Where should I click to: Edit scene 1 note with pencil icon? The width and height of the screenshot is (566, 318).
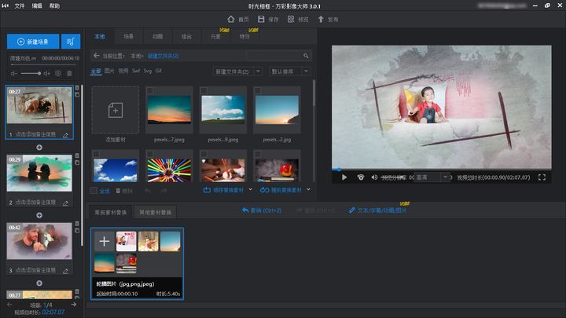click(65, 135)
